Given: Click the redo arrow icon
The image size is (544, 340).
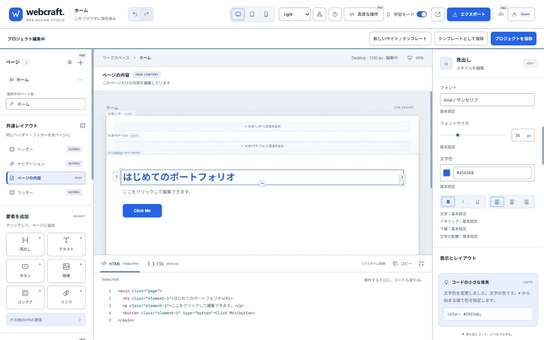Looking at the screenshot, I should (x=147, y=14).
